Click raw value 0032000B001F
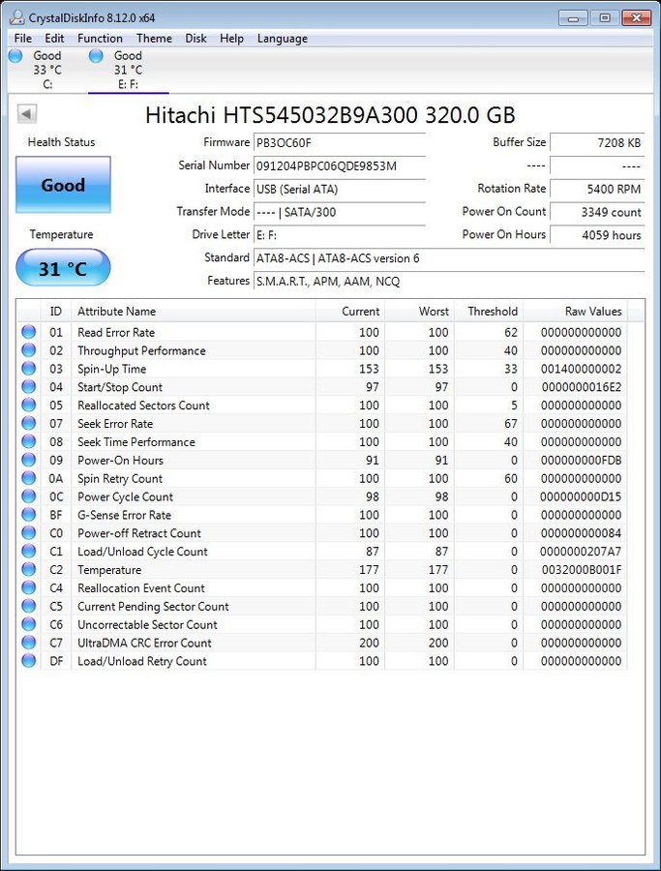The width and height of the screenshot is (661, 871). [x=582, y=570]
